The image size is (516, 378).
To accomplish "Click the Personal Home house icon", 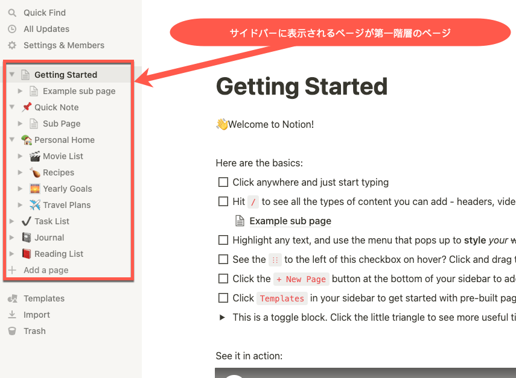I will point(27,140).
